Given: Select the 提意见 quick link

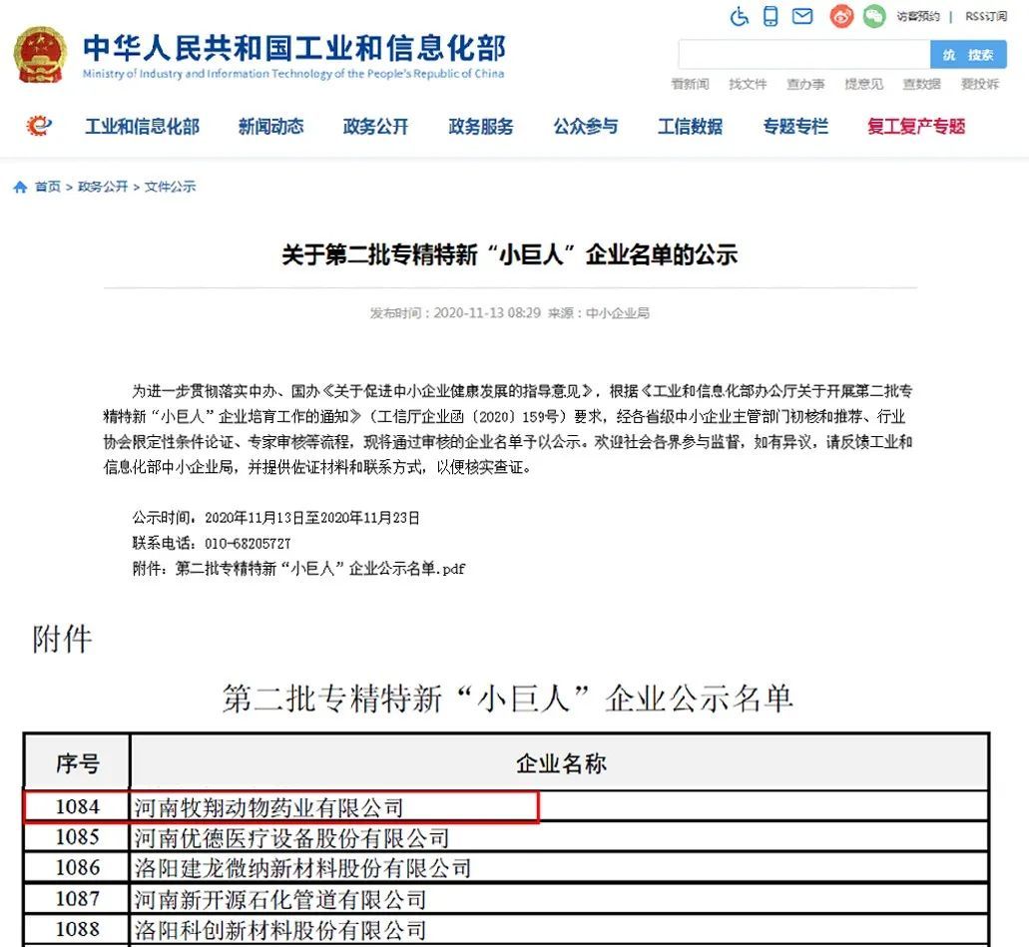Looking at the screenshot, I should click(863, 84).
